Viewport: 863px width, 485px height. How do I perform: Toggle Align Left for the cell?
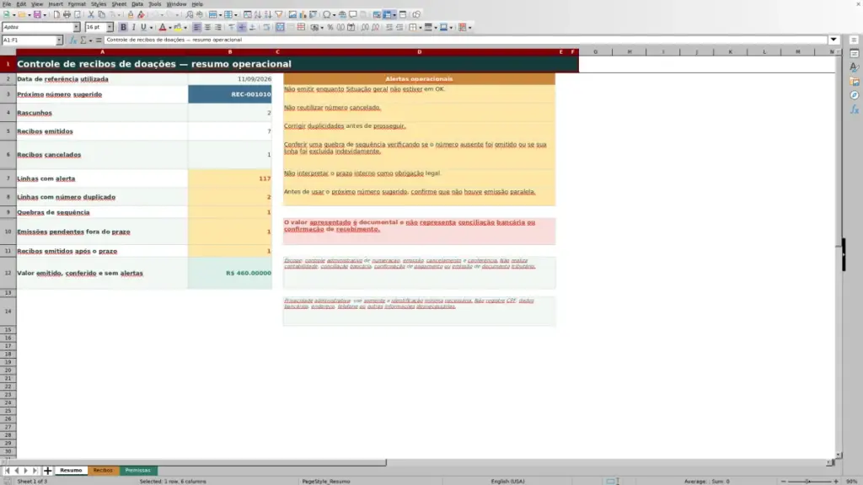[x=197, y=28]
